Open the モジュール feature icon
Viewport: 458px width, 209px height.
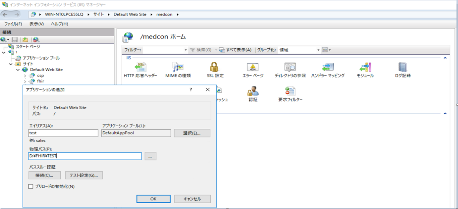(365, 67)
